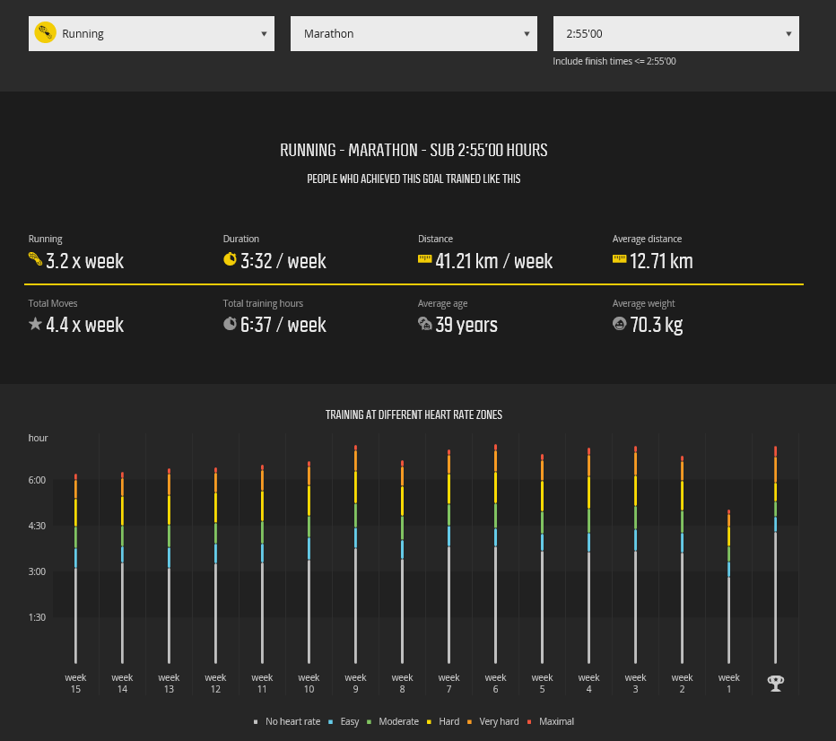Click the grey clock icon beside 6:37 / week
The height and width of the screenshot is (741, 836).
[230, 324]
